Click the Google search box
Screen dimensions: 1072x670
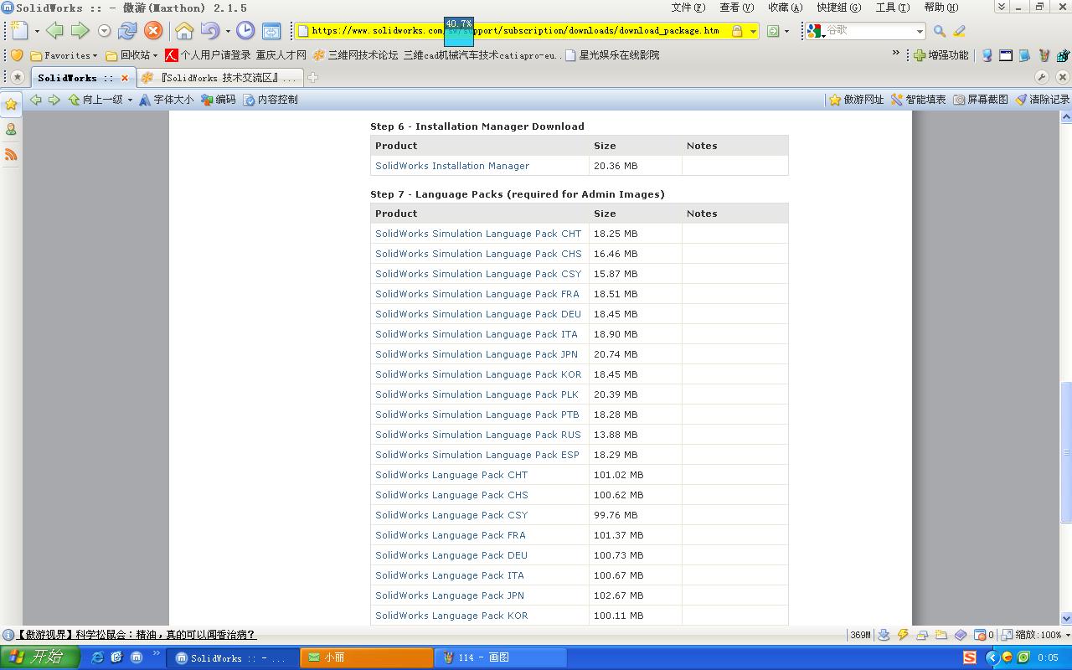point(869,31)
